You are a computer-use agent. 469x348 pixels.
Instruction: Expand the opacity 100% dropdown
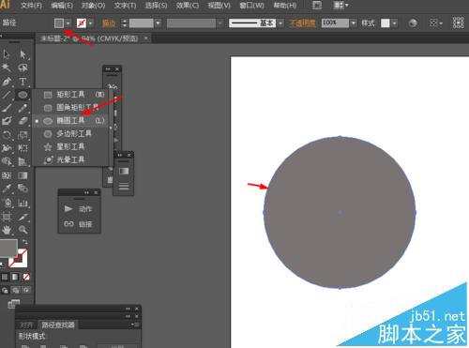[354, 23]
